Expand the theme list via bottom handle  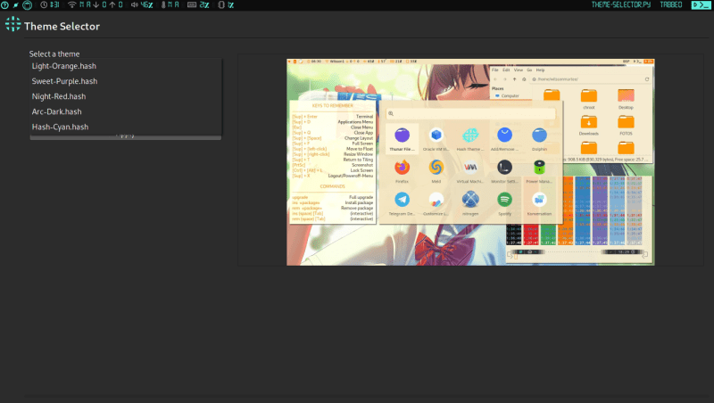[x=126, y=136]
